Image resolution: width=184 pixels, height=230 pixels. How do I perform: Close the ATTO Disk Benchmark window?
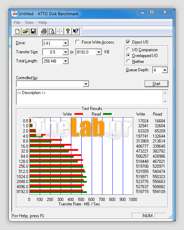tap(165, 12)
